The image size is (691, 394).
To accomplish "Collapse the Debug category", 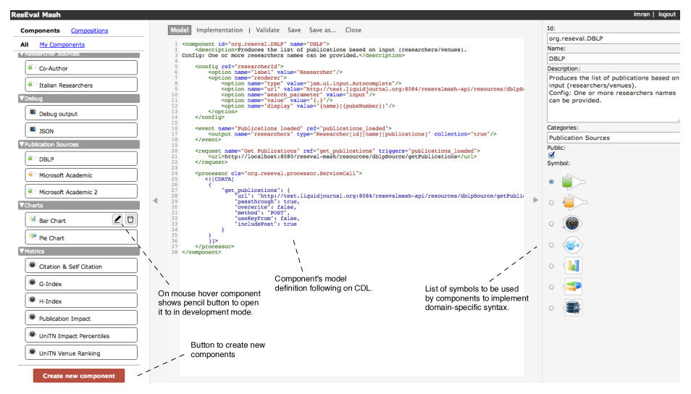I will click(x=22, y=98).
